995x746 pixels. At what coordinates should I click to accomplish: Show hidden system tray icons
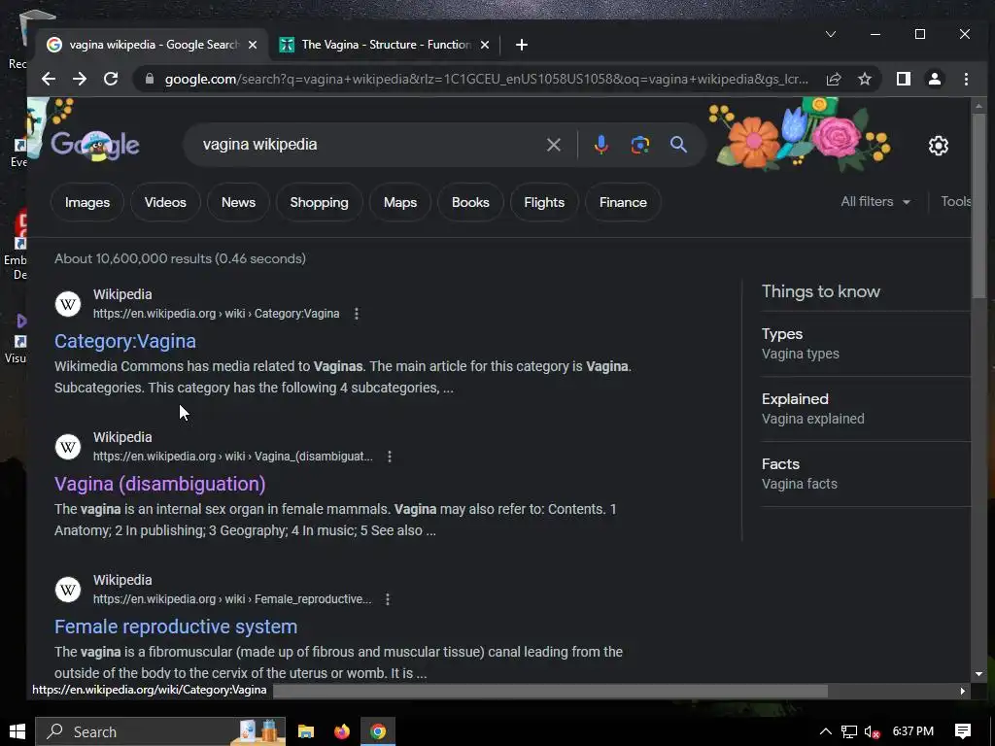pyautogui.click(x=825, y=731)
